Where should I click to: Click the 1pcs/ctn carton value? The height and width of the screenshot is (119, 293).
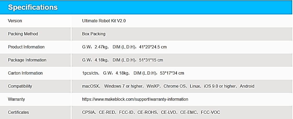pos(91,73)
